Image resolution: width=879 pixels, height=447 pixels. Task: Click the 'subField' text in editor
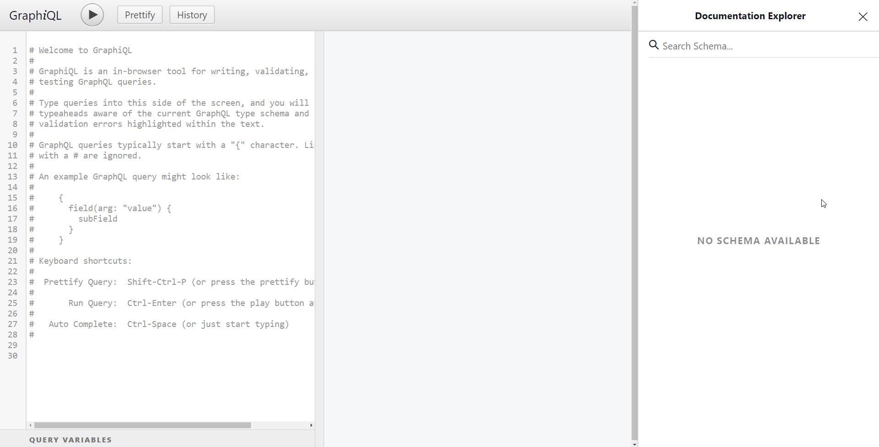pos(98,219)
